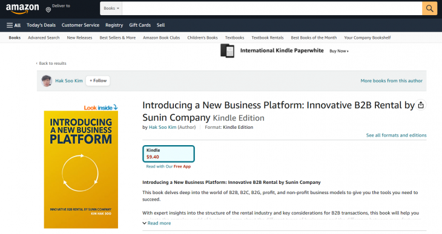Open Children's Books
The width and height of the screenshot is (442, 234).
point(202,37)
